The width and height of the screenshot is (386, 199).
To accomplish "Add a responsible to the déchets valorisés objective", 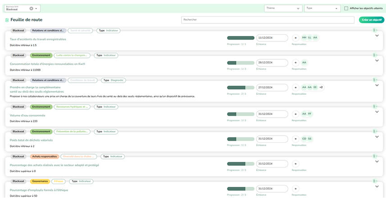I will [295, 139].
